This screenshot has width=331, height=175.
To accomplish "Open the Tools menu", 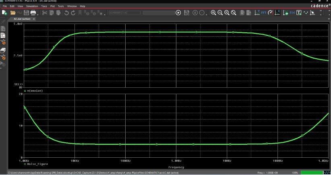I will pyautogui.click(x=61, y=6).
